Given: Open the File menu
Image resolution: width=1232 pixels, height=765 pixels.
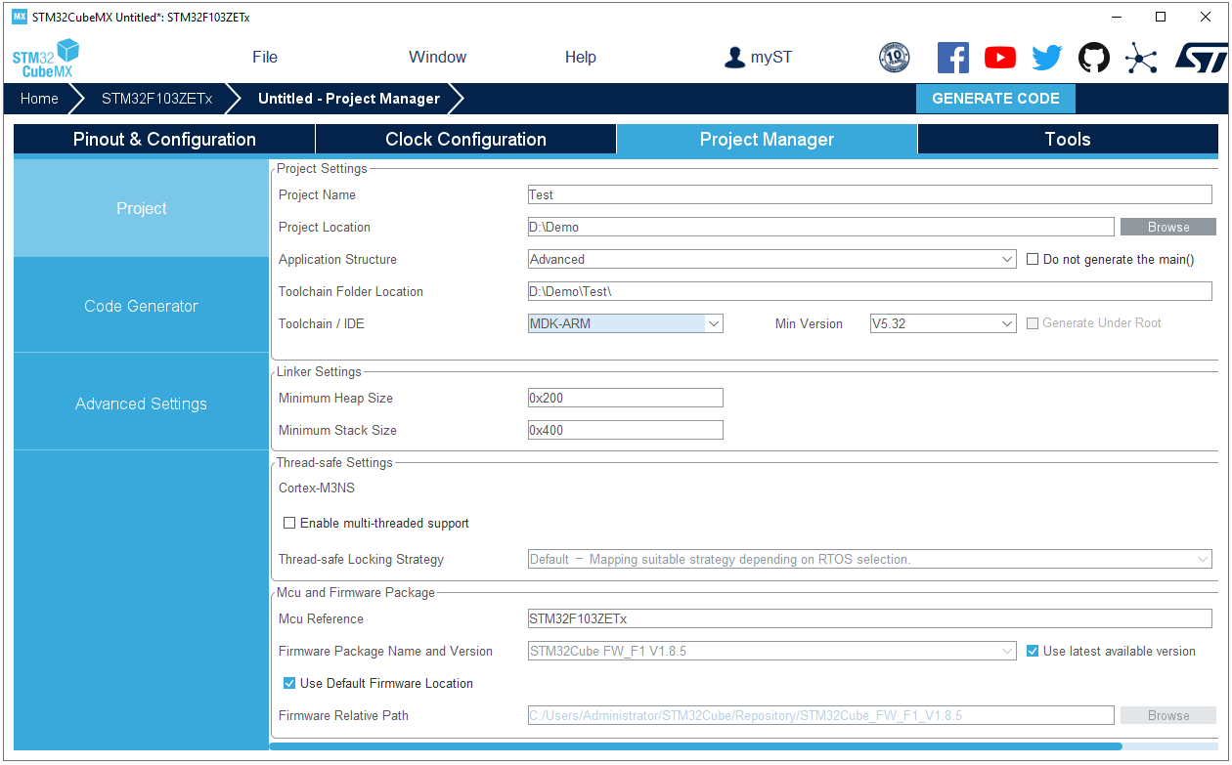Looking at the screenshot, I should pos(265,57).
